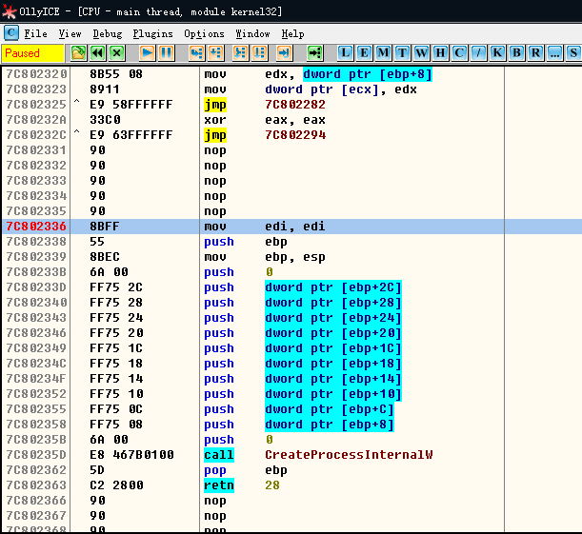Open Breakpoints window (B button)
This screenshot has height=534, width=582.
tap(517, 52)
